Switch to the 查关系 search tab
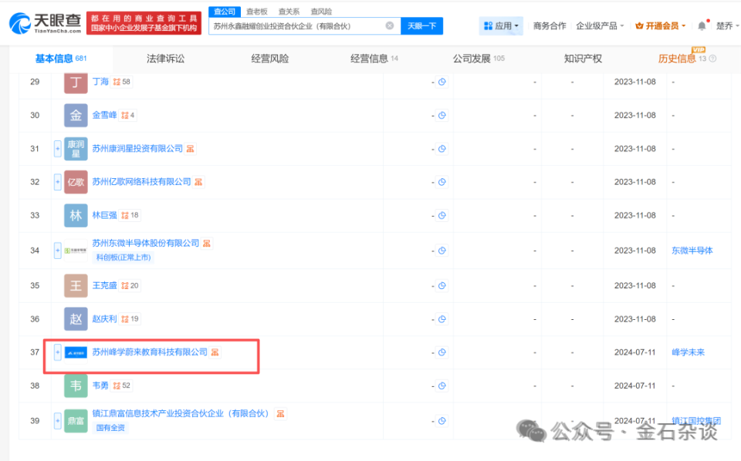The width and height of the screenshot is (741, 461). tap(289, 12)
